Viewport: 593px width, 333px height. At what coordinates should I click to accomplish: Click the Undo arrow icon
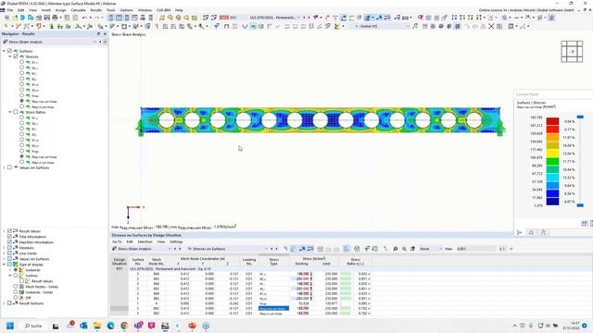tap(85, 18)
